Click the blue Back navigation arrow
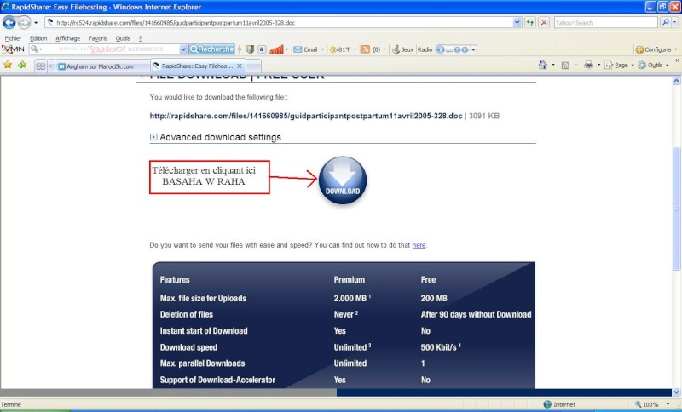The height and width of the screenshot is (412, 682). pyautogui.click(x=9, y=22)
